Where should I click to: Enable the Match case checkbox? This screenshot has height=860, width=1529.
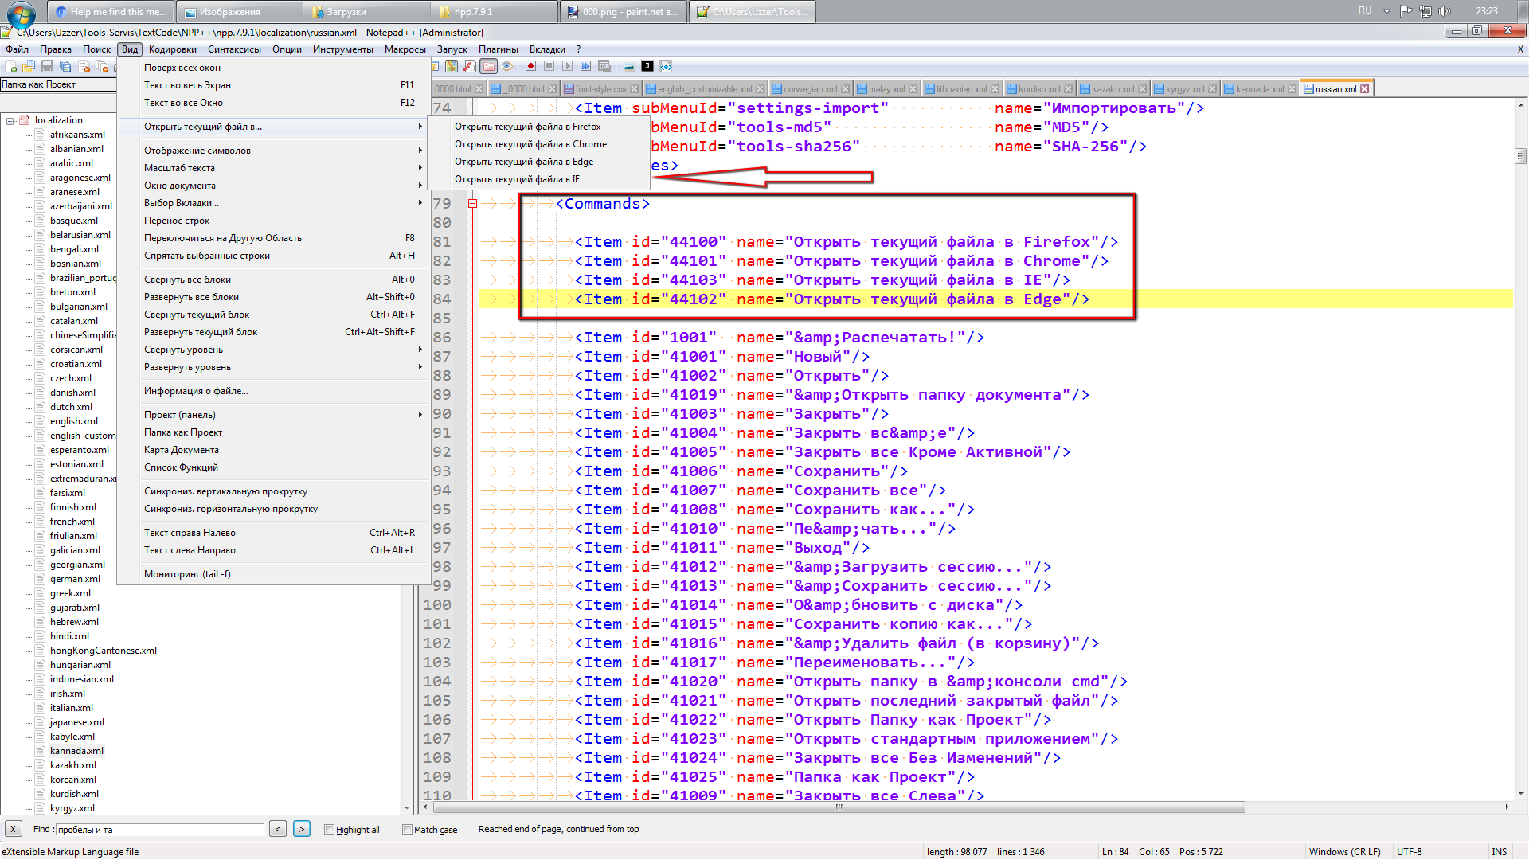(407, 829)
